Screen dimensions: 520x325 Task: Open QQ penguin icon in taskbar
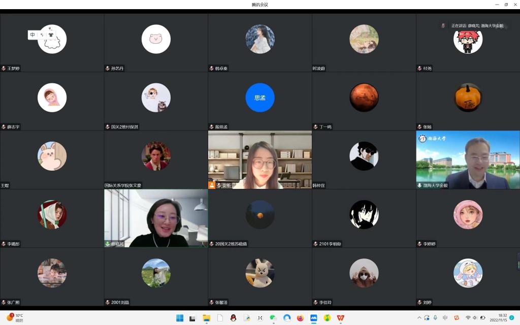click(233, 318)
